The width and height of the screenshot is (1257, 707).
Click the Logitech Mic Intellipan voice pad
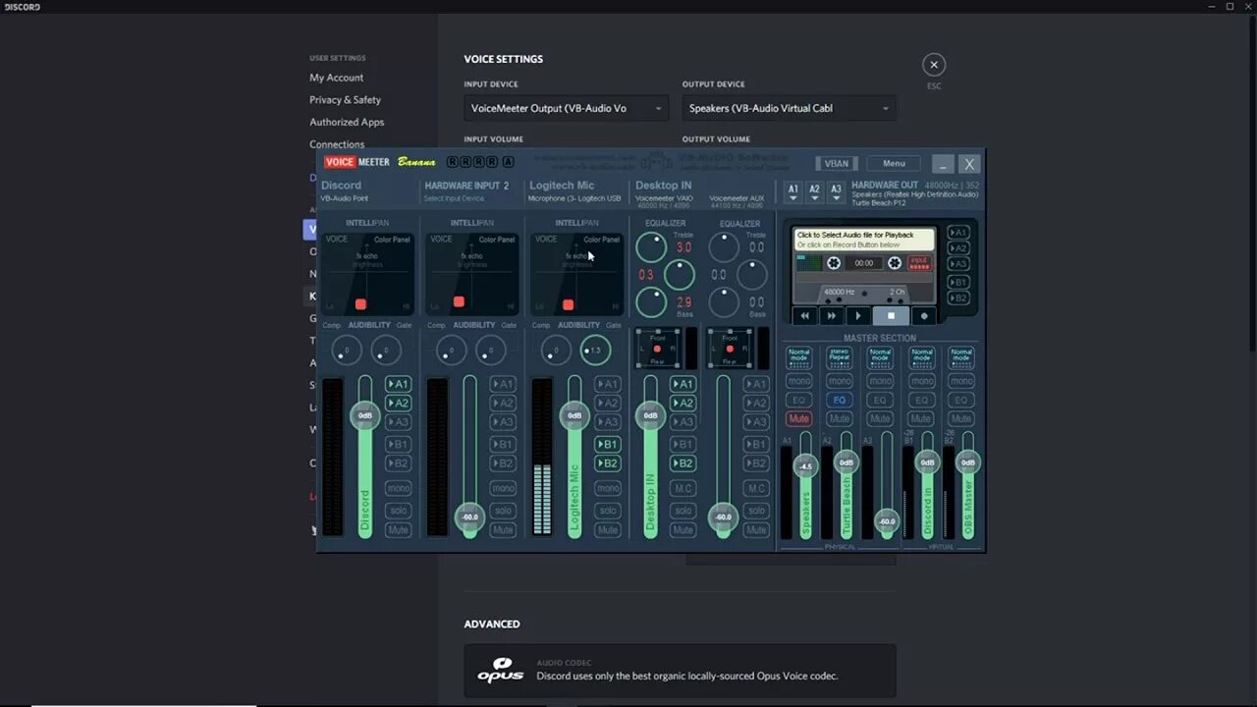[575, 275]
